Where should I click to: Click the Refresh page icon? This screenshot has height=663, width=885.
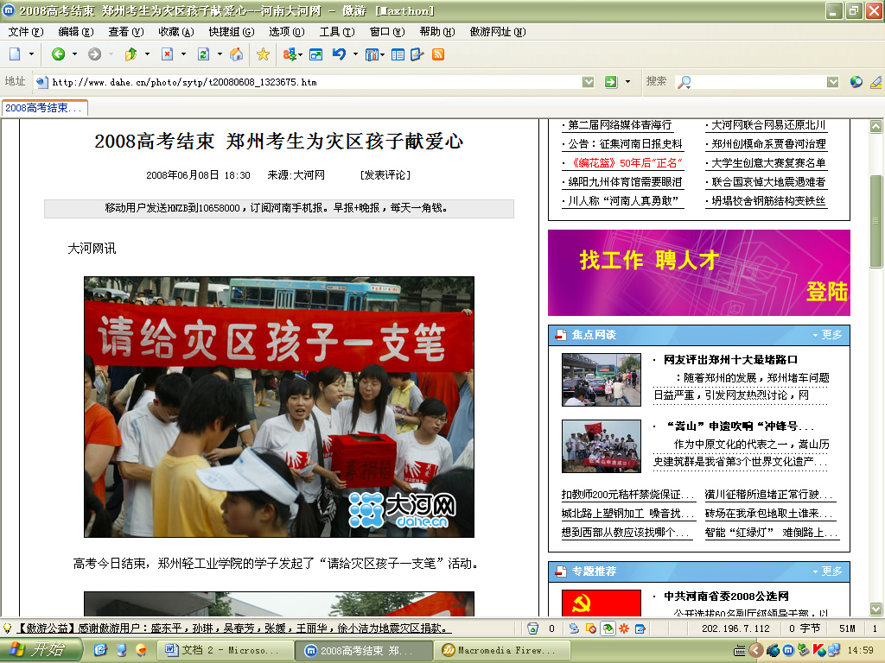204,54
